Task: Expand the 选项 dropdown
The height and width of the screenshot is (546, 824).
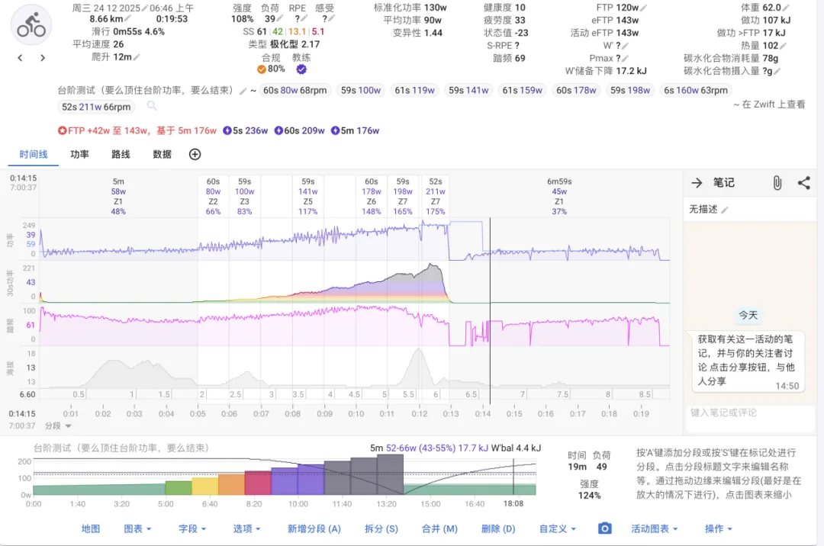Action: (246, 528)
